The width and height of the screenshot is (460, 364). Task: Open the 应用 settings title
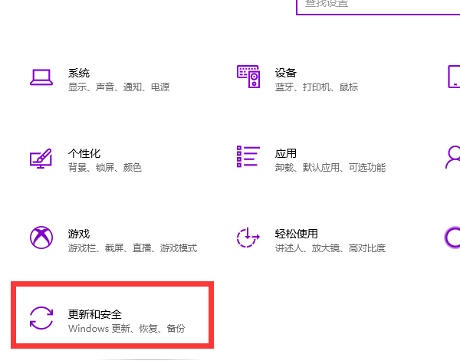click(286, 153)
